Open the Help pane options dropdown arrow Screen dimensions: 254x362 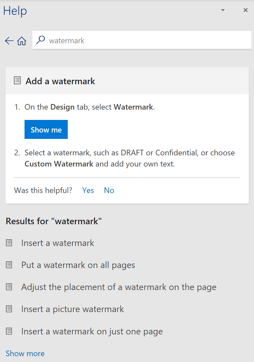tap(222, 10)
